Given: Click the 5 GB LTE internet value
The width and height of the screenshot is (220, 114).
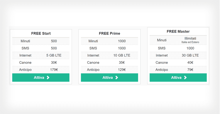Looking at the screenshot, I should [x=54, y=55].
